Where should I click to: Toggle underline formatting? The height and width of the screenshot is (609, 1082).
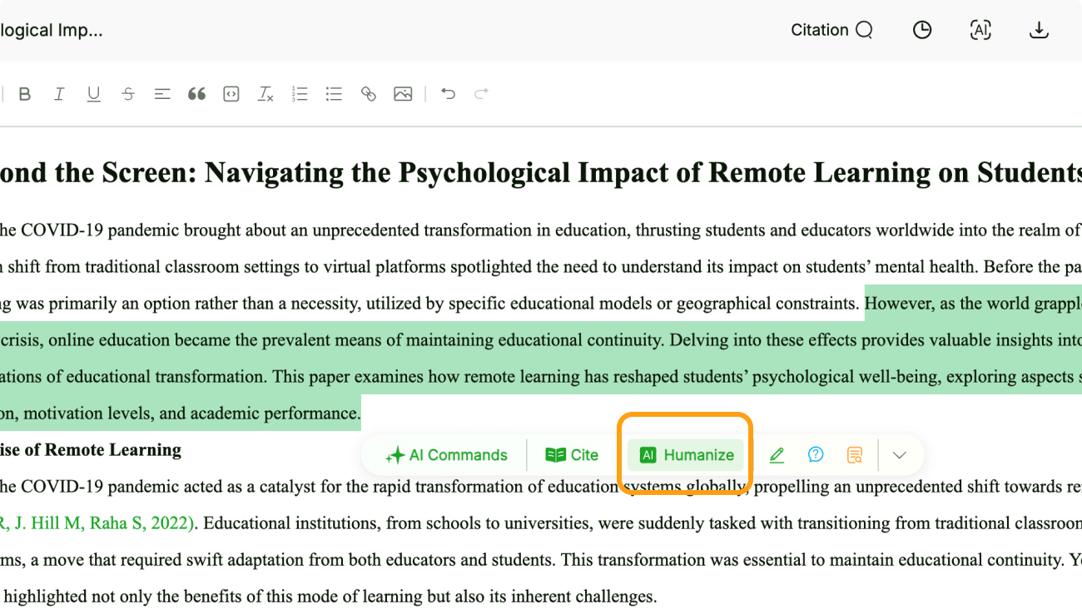(x=94, y=94)
